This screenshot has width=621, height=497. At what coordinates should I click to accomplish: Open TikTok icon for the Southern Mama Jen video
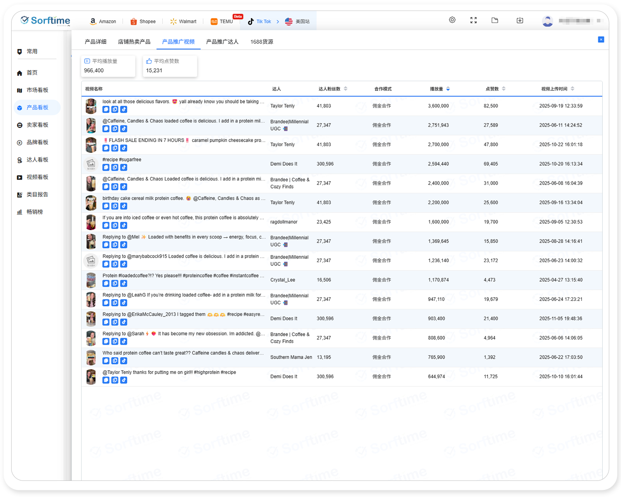coord(124,361)
